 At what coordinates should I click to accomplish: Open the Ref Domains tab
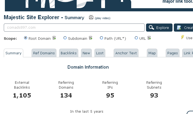44,53
